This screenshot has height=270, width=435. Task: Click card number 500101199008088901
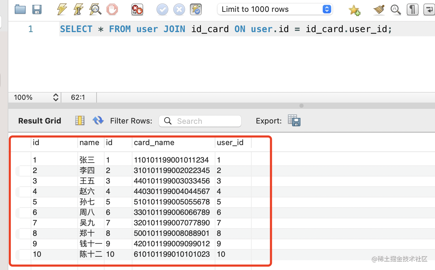coord(172,233)
